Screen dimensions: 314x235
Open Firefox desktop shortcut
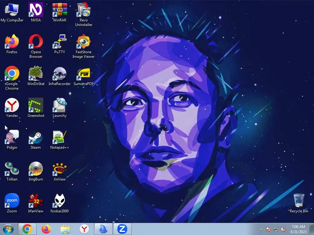tap(12, 44)
